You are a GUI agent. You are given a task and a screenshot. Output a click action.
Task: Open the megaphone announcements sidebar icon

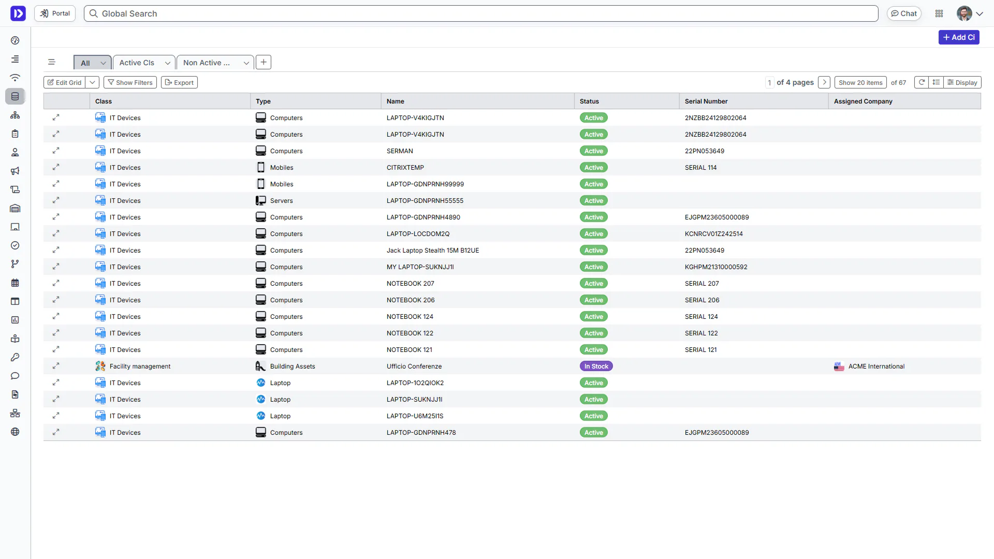click(15, 171)
